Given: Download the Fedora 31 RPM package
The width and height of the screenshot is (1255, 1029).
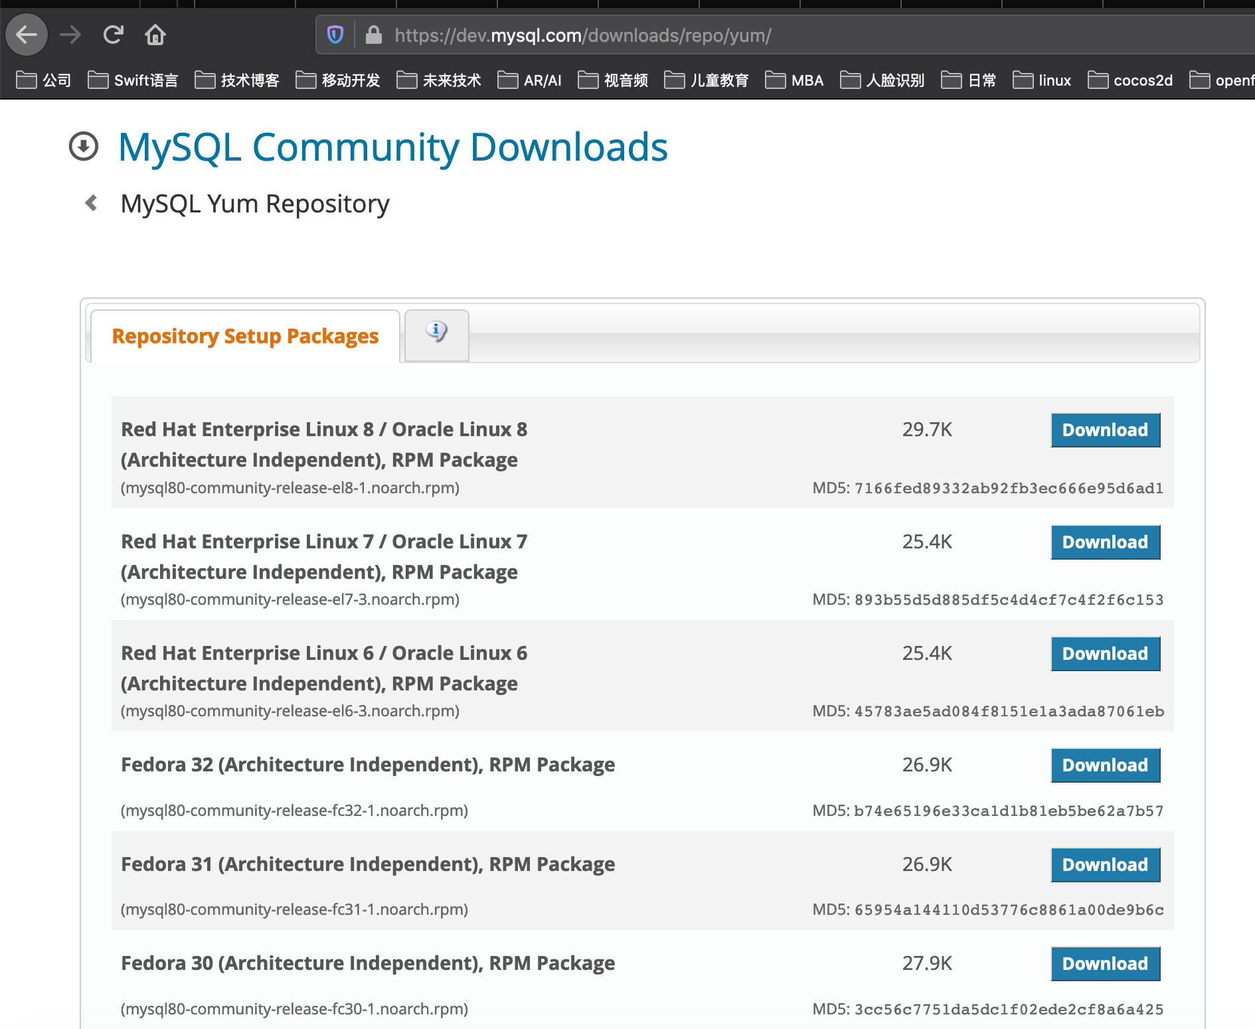Looking at the screenshot, I should [1105, 865].
